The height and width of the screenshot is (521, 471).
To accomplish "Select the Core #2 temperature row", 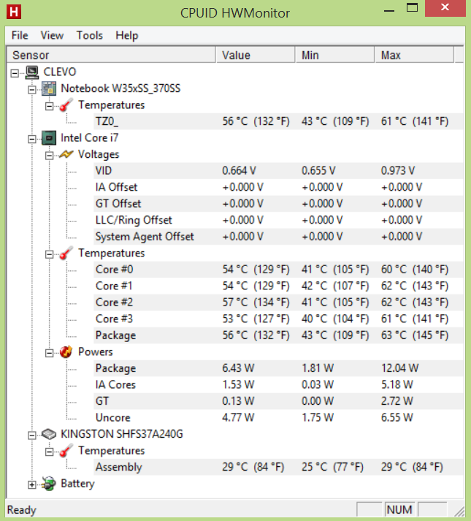I will pos(279,303).
